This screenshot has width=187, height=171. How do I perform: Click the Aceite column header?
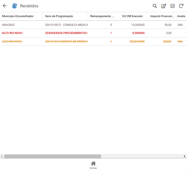pos(181,16)
